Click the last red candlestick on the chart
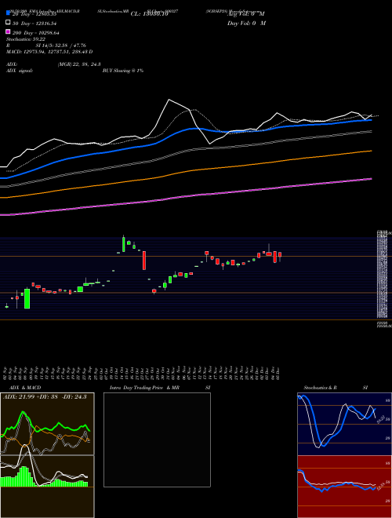 pyautogui.click(x=280, y=257)
